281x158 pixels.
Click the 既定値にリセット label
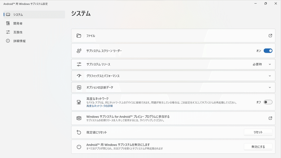97,132
